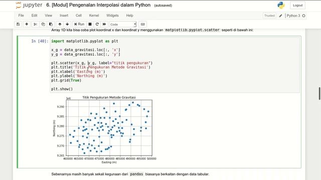Click the plt.grid(True) code line

click(x=66, y=80)
